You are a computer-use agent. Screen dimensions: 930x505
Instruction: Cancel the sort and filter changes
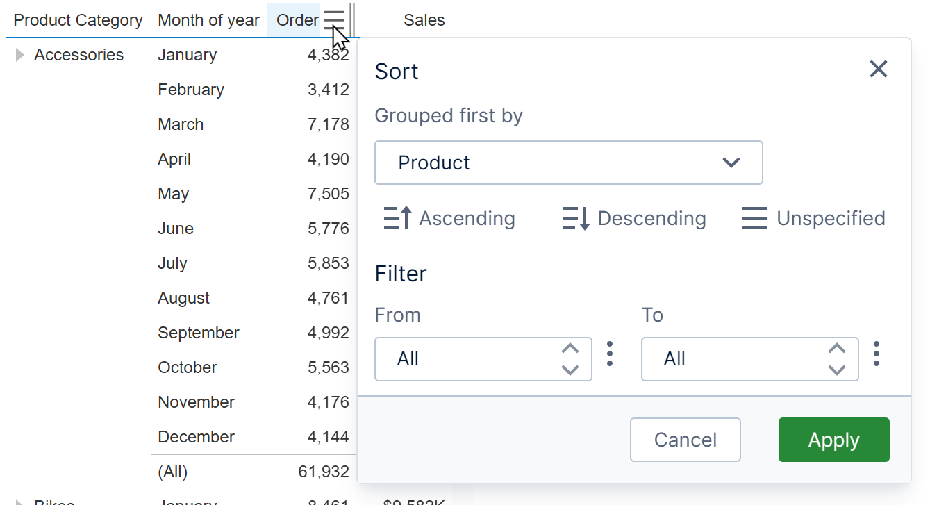685,439
